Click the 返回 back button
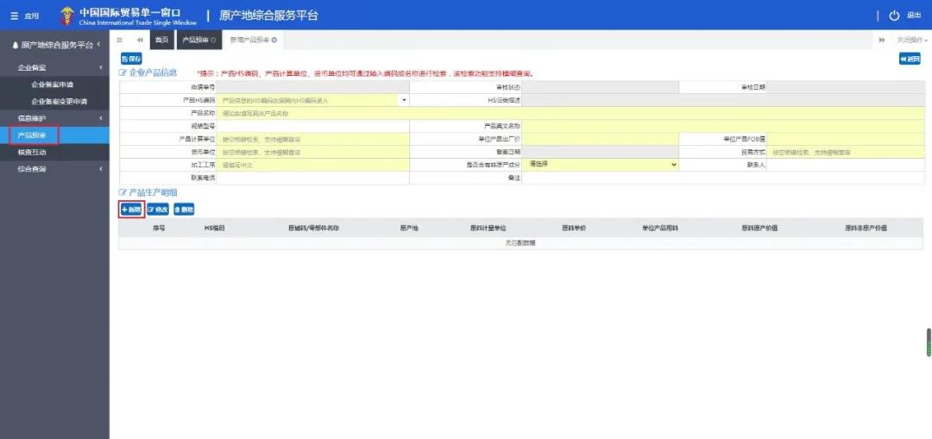 pyautogui.click(x=910, y=59)
